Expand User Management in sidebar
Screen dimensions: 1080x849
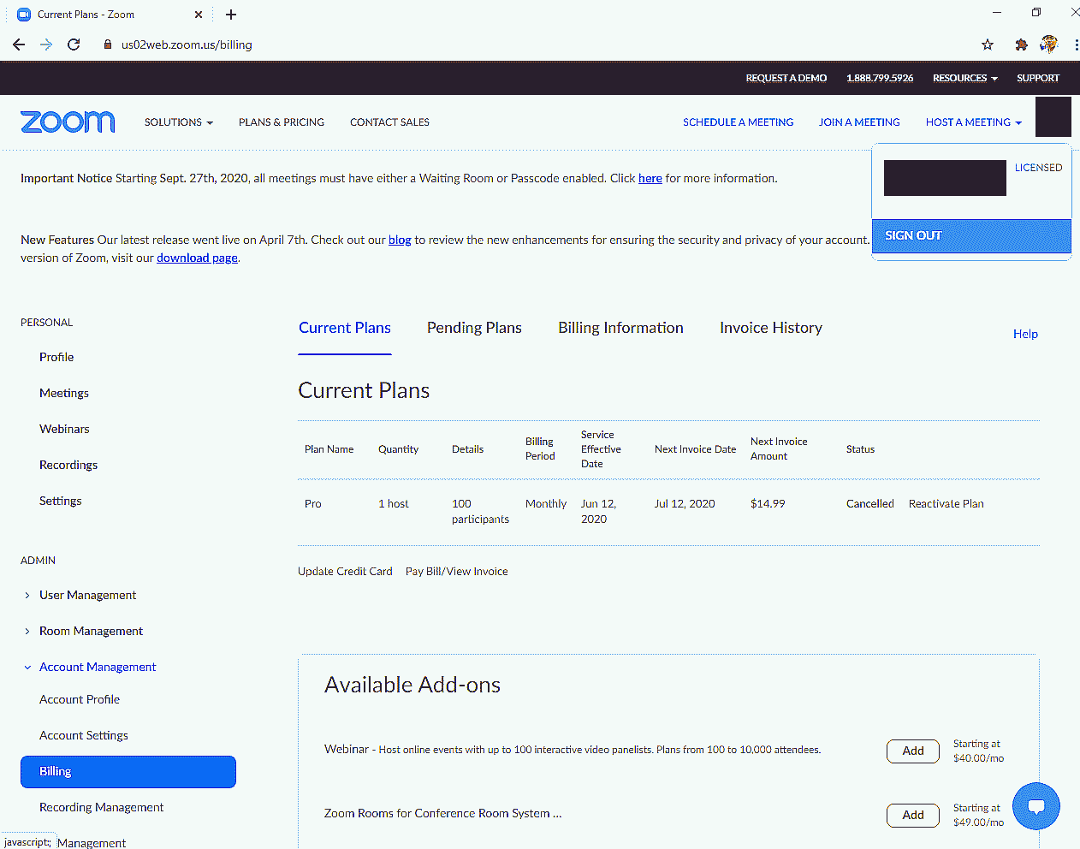point(87,595)
